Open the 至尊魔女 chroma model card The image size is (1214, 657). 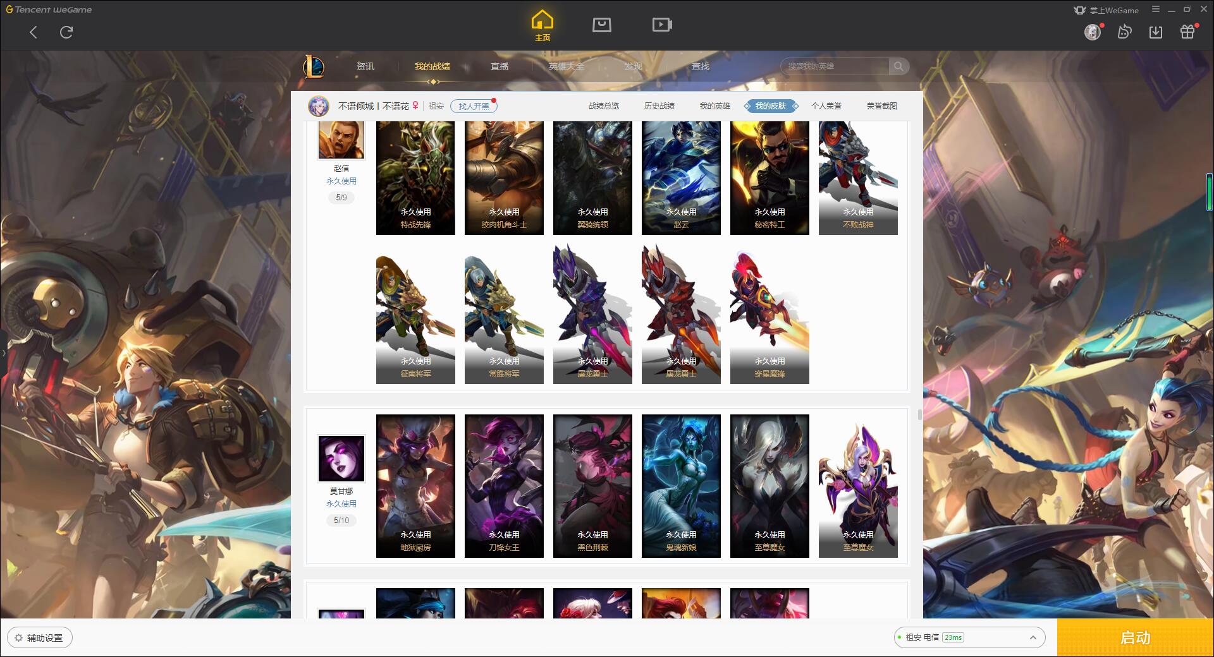click(858, 486)
